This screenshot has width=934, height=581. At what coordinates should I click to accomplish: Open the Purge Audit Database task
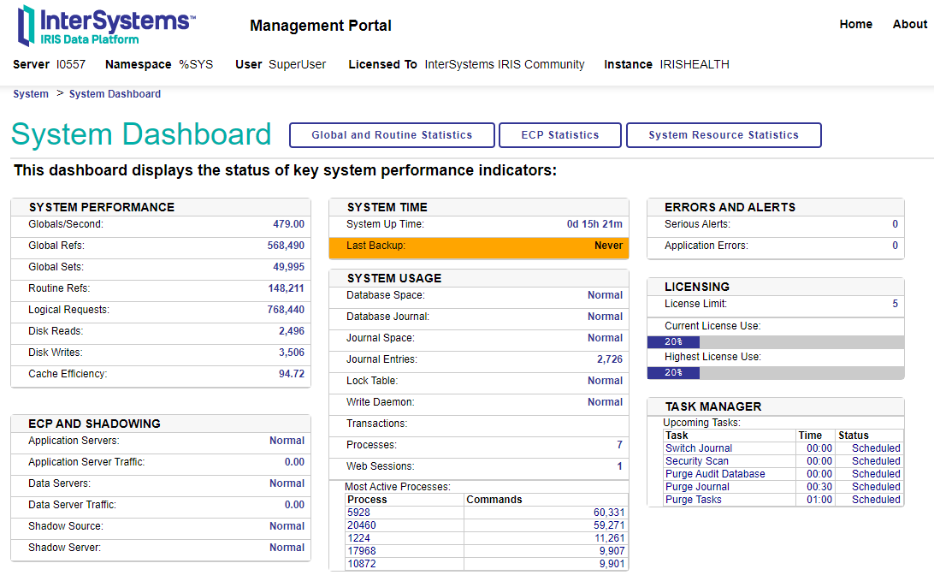pyautogui.click(x=715, y=474)
